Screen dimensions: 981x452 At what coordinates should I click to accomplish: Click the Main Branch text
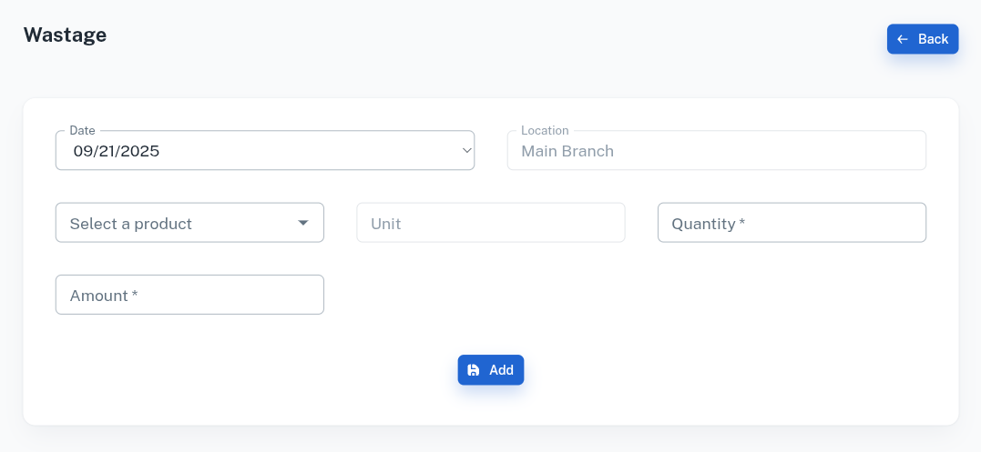tap(567, 152)
